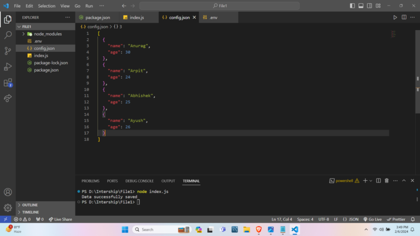Screen dimensions: 420x236
Task: Open Customize Layout icon
Action: [x=378, y=5]
